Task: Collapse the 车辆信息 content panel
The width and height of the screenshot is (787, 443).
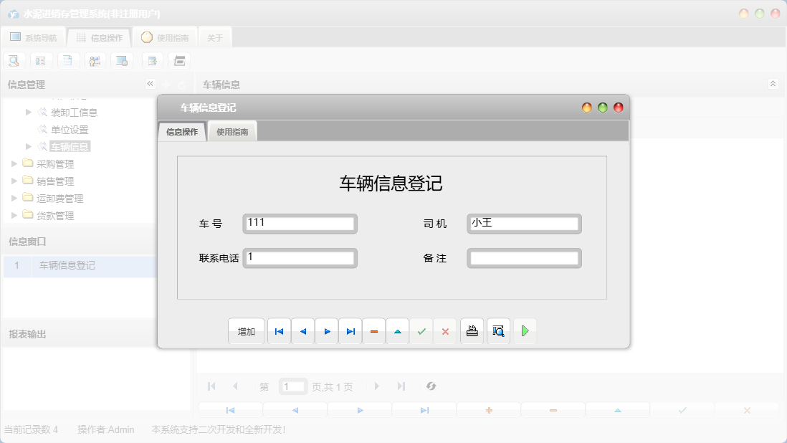Action: [x=773, y=84]
